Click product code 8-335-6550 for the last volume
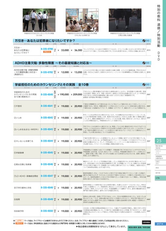166x231 pixels. pos(47,211)
